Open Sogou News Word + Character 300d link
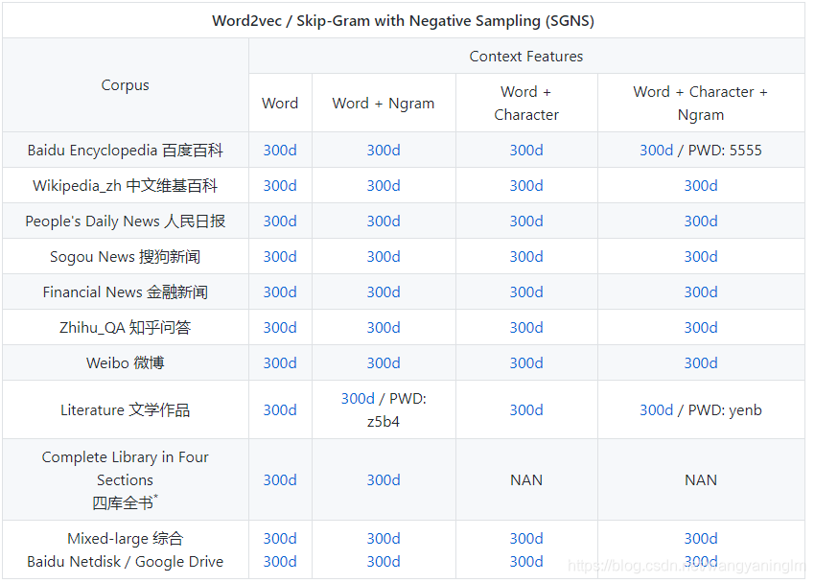Image resolution: width=815 pixels, height=583 pixels. pos(526,256)
